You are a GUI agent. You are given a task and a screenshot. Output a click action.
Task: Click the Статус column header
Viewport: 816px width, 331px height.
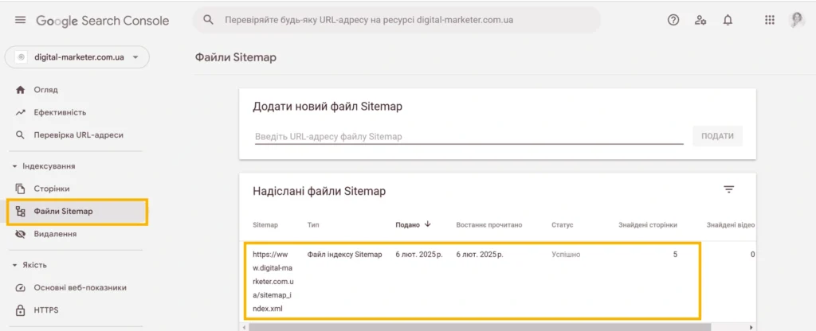(563, 225)
